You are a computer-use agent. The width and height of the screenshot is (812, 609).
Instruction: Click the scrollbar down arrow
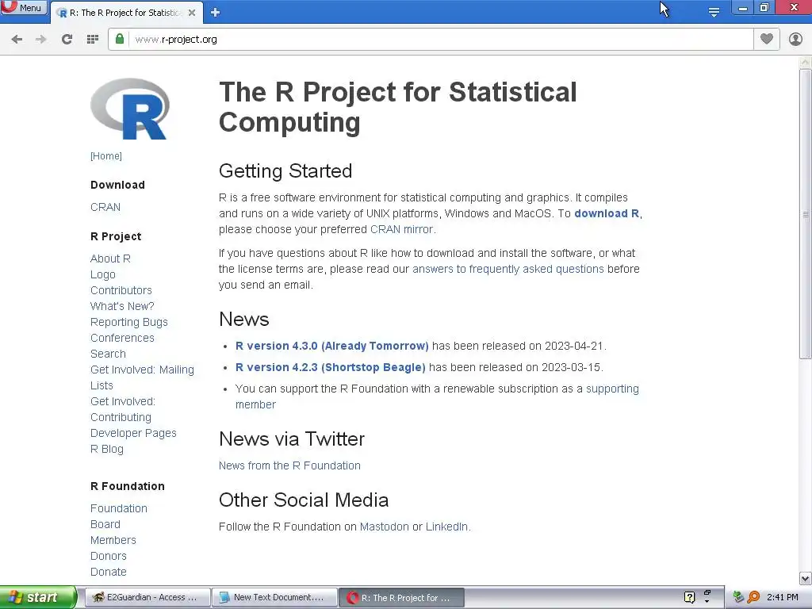tap(806, 579)
